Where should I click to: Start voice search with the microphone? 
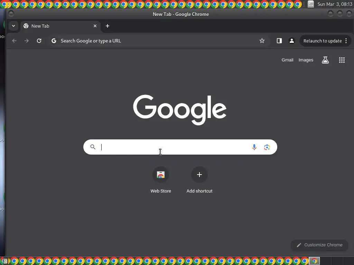pos(254,147)
